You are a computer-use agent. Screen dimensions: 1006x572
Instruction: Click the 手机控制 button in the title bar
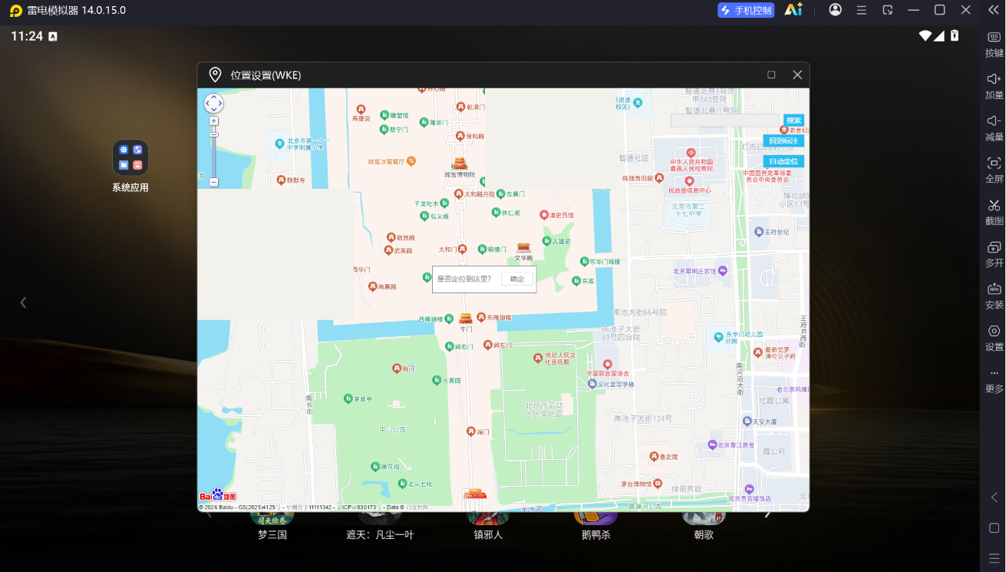(x=746, y=10)
